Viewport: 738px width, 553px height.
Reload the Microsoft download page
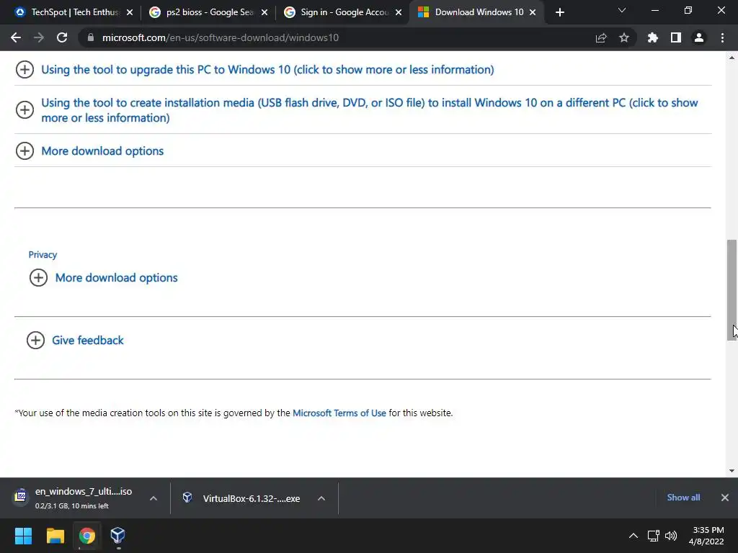(x=62, y=37)
